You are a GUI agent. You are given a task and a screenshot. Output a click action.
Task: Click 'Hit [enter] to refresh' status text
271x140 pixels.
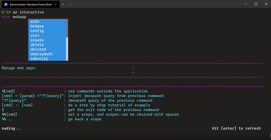pyautogui.click(x=236, y=128)
